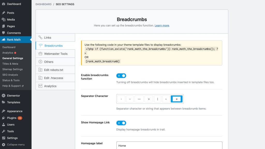Image resolution: width=265 pixels, height=149 pixels.
Task: Go to Dashboard via breadcrumb link
Action: 43,4
